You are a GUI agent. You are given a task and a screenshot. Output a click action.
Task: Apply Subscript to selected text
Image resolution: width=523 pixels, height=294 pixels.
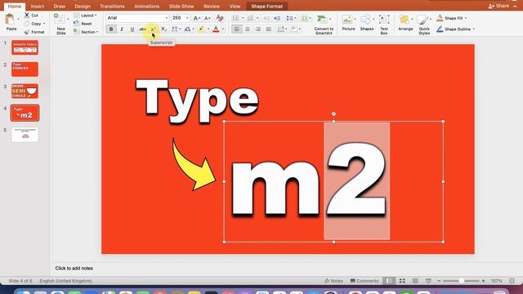[163, 29]
